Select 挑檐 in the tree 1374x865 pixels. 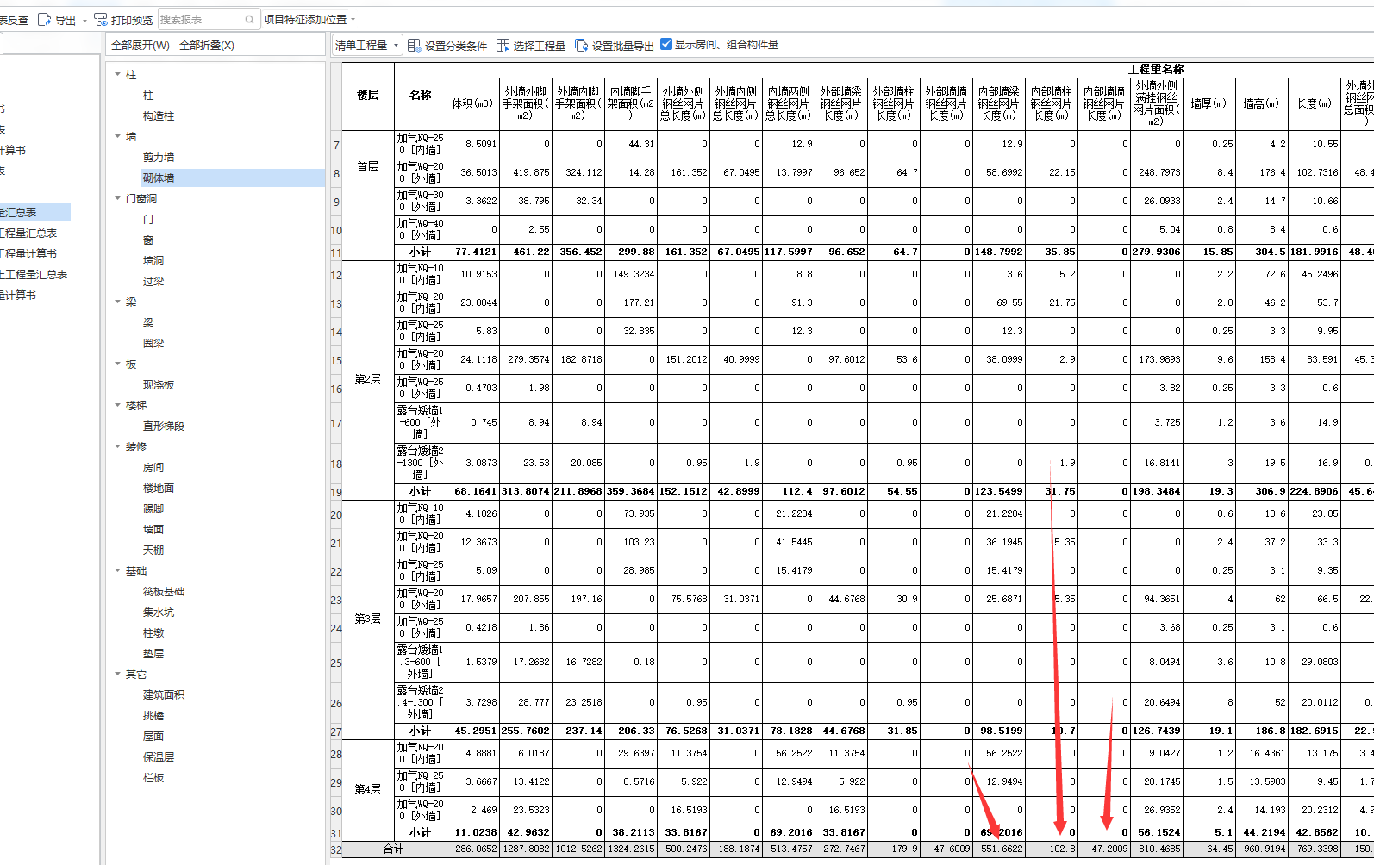click(x=153, y=715)
